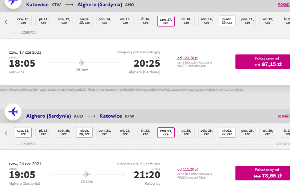Click the route arrow in the Alghero to Katowice header

click(91, 116)
